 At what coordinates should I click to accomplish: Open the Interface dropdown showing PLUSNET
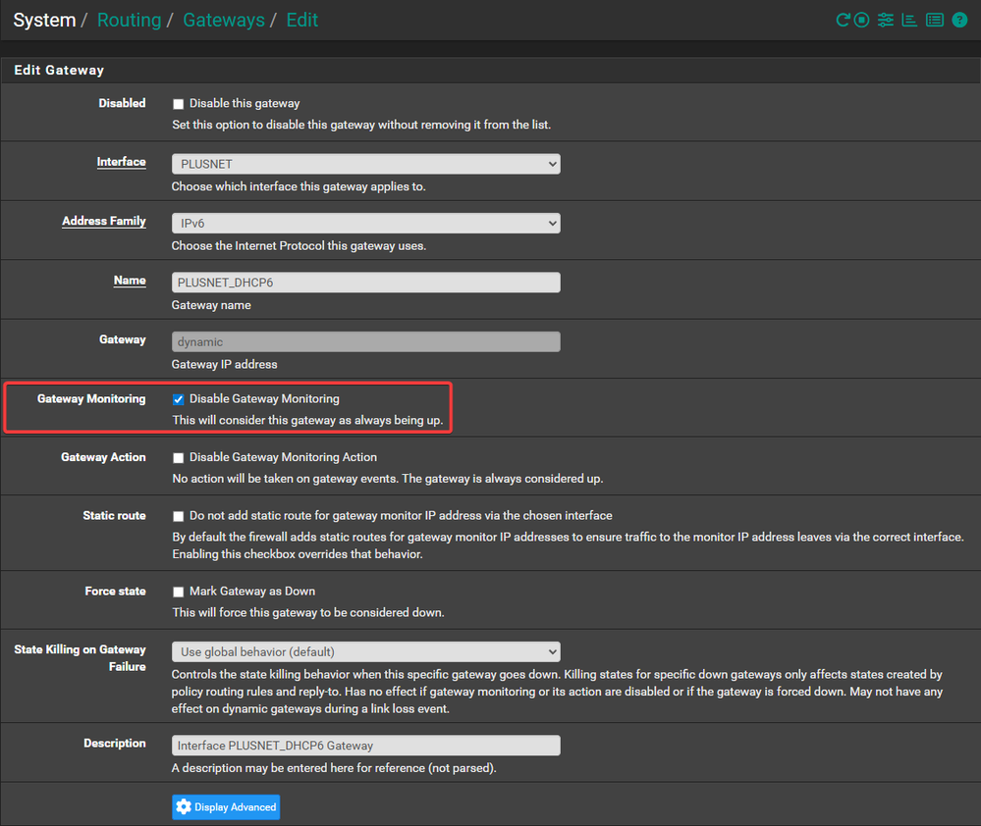365,164
